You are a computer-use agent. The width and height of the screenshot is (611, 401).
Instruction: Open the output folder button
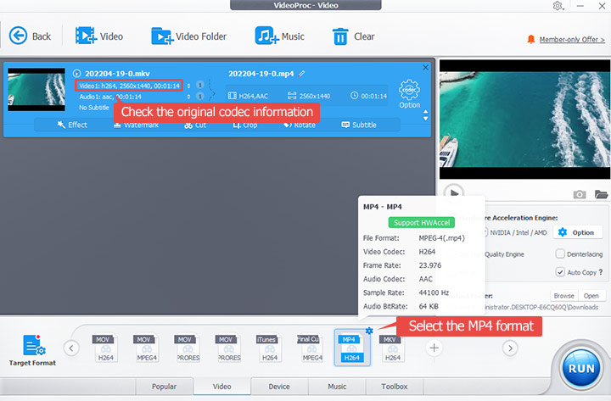point(591,296)
